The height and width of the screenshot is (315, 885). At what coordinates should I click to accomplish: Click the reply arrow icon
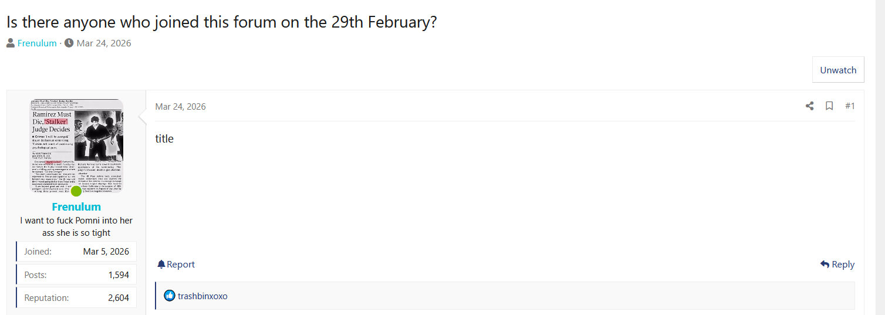(825, 265)
